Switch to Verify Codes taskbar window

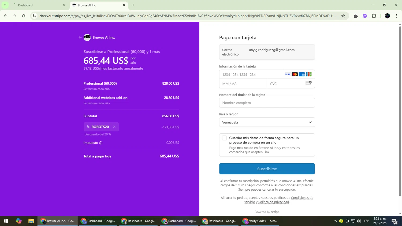pos(260,221)
